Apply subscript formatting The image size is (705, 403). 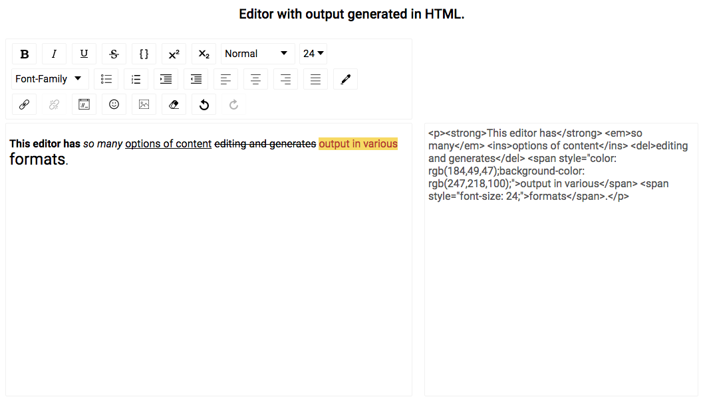coord(204,54)
